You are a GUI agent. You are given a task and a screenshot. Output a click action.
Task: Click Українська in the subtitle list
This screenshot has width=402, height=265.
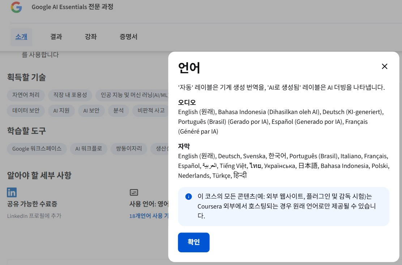click(279, 166)
